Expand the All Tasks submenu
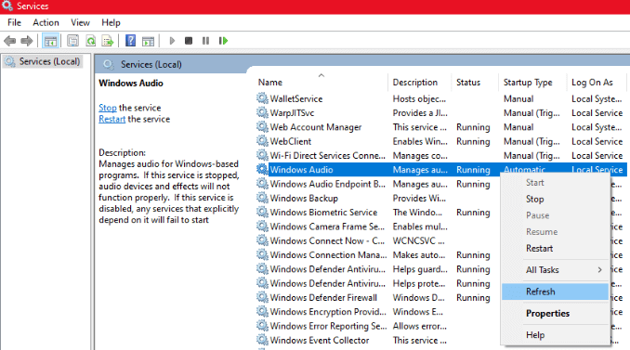 point(555,270)
